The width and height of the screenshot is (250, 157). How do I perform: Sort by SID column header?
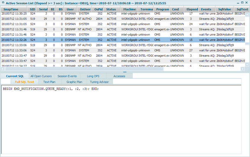(32, 9)
